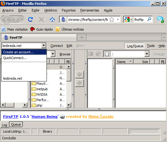Click the Firefox home icon
Viewport: 167px width, 142px height.
tap(52, 19)
